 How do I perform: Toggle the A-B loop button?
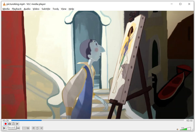click(13, 124)
